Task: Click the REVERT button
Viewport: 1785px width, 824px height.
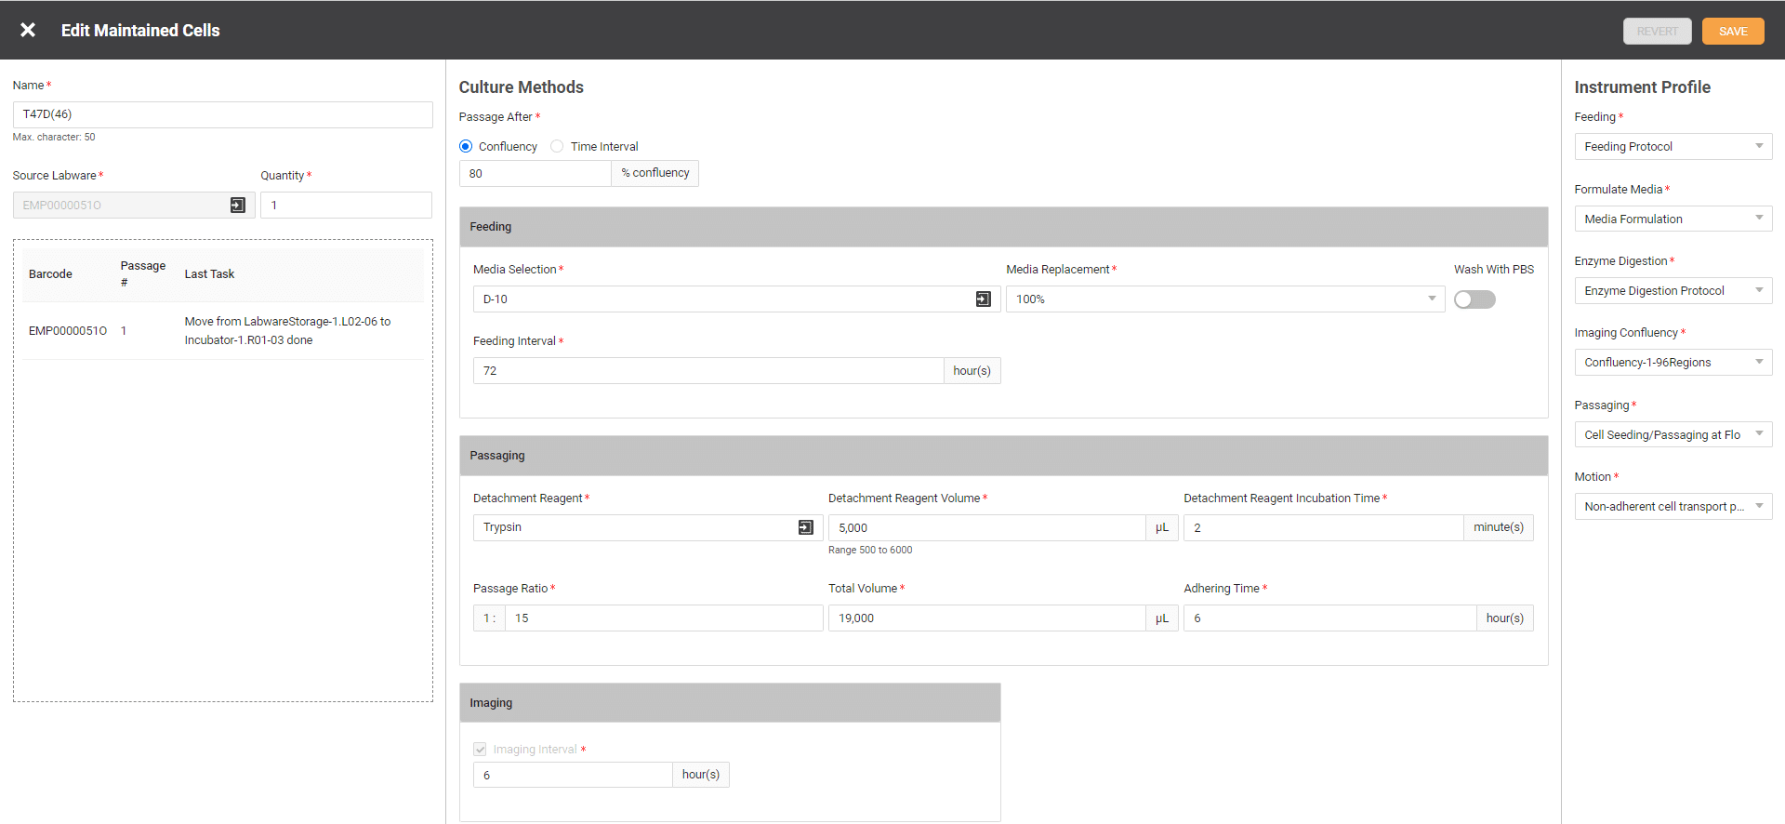Action: pos(1657,31)
